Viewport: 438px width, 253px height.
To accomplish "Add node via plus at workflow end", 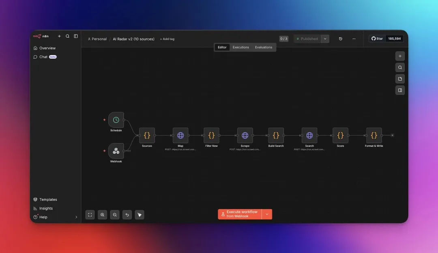I will pyautogui.click(x=392, y=135).
